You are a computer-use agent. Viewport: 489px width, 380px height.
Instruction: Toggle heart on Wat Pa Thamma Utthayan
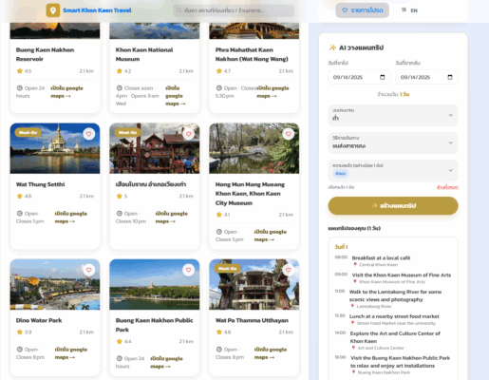(x=288, y=270)
